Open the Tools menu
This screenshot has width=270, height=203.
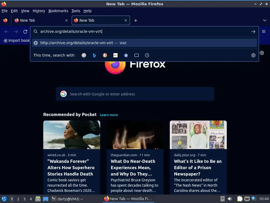pos(76,11)
